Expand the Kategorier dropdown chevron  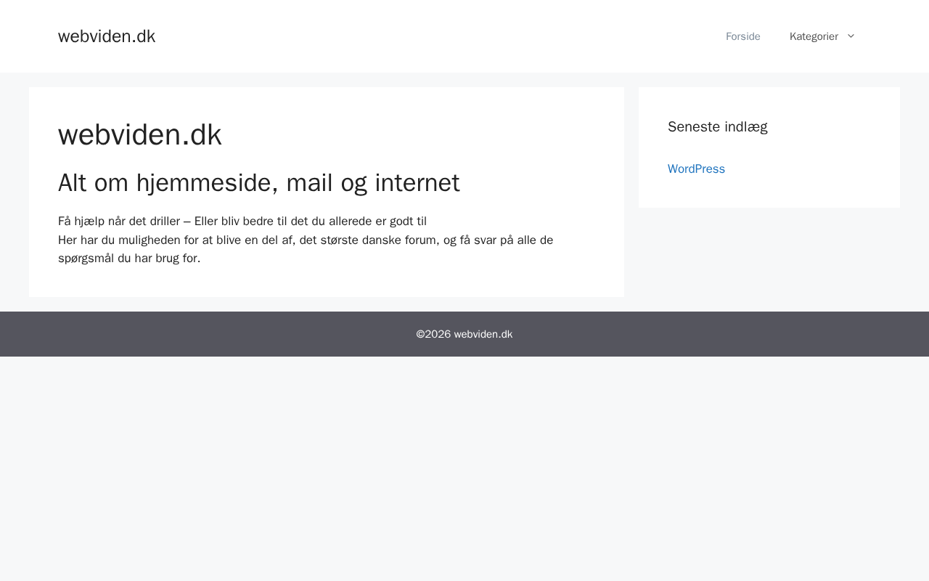pos(851,36)
